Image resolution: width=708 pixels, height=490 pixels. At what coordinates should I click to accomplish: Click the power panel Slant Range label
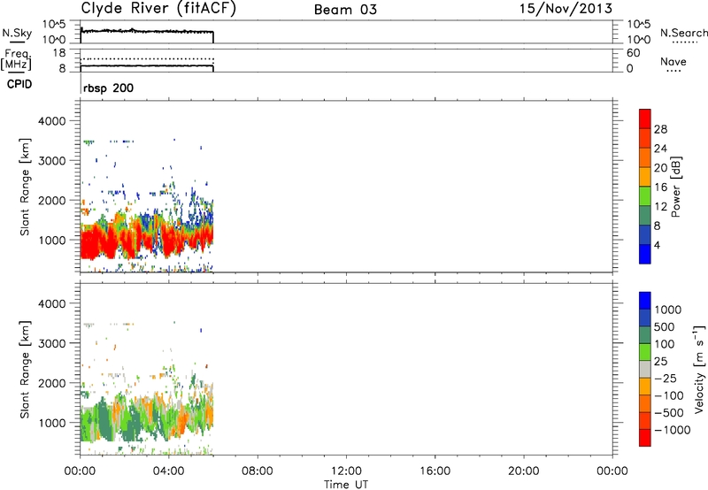pyautogui.click(x=25, y=187)
